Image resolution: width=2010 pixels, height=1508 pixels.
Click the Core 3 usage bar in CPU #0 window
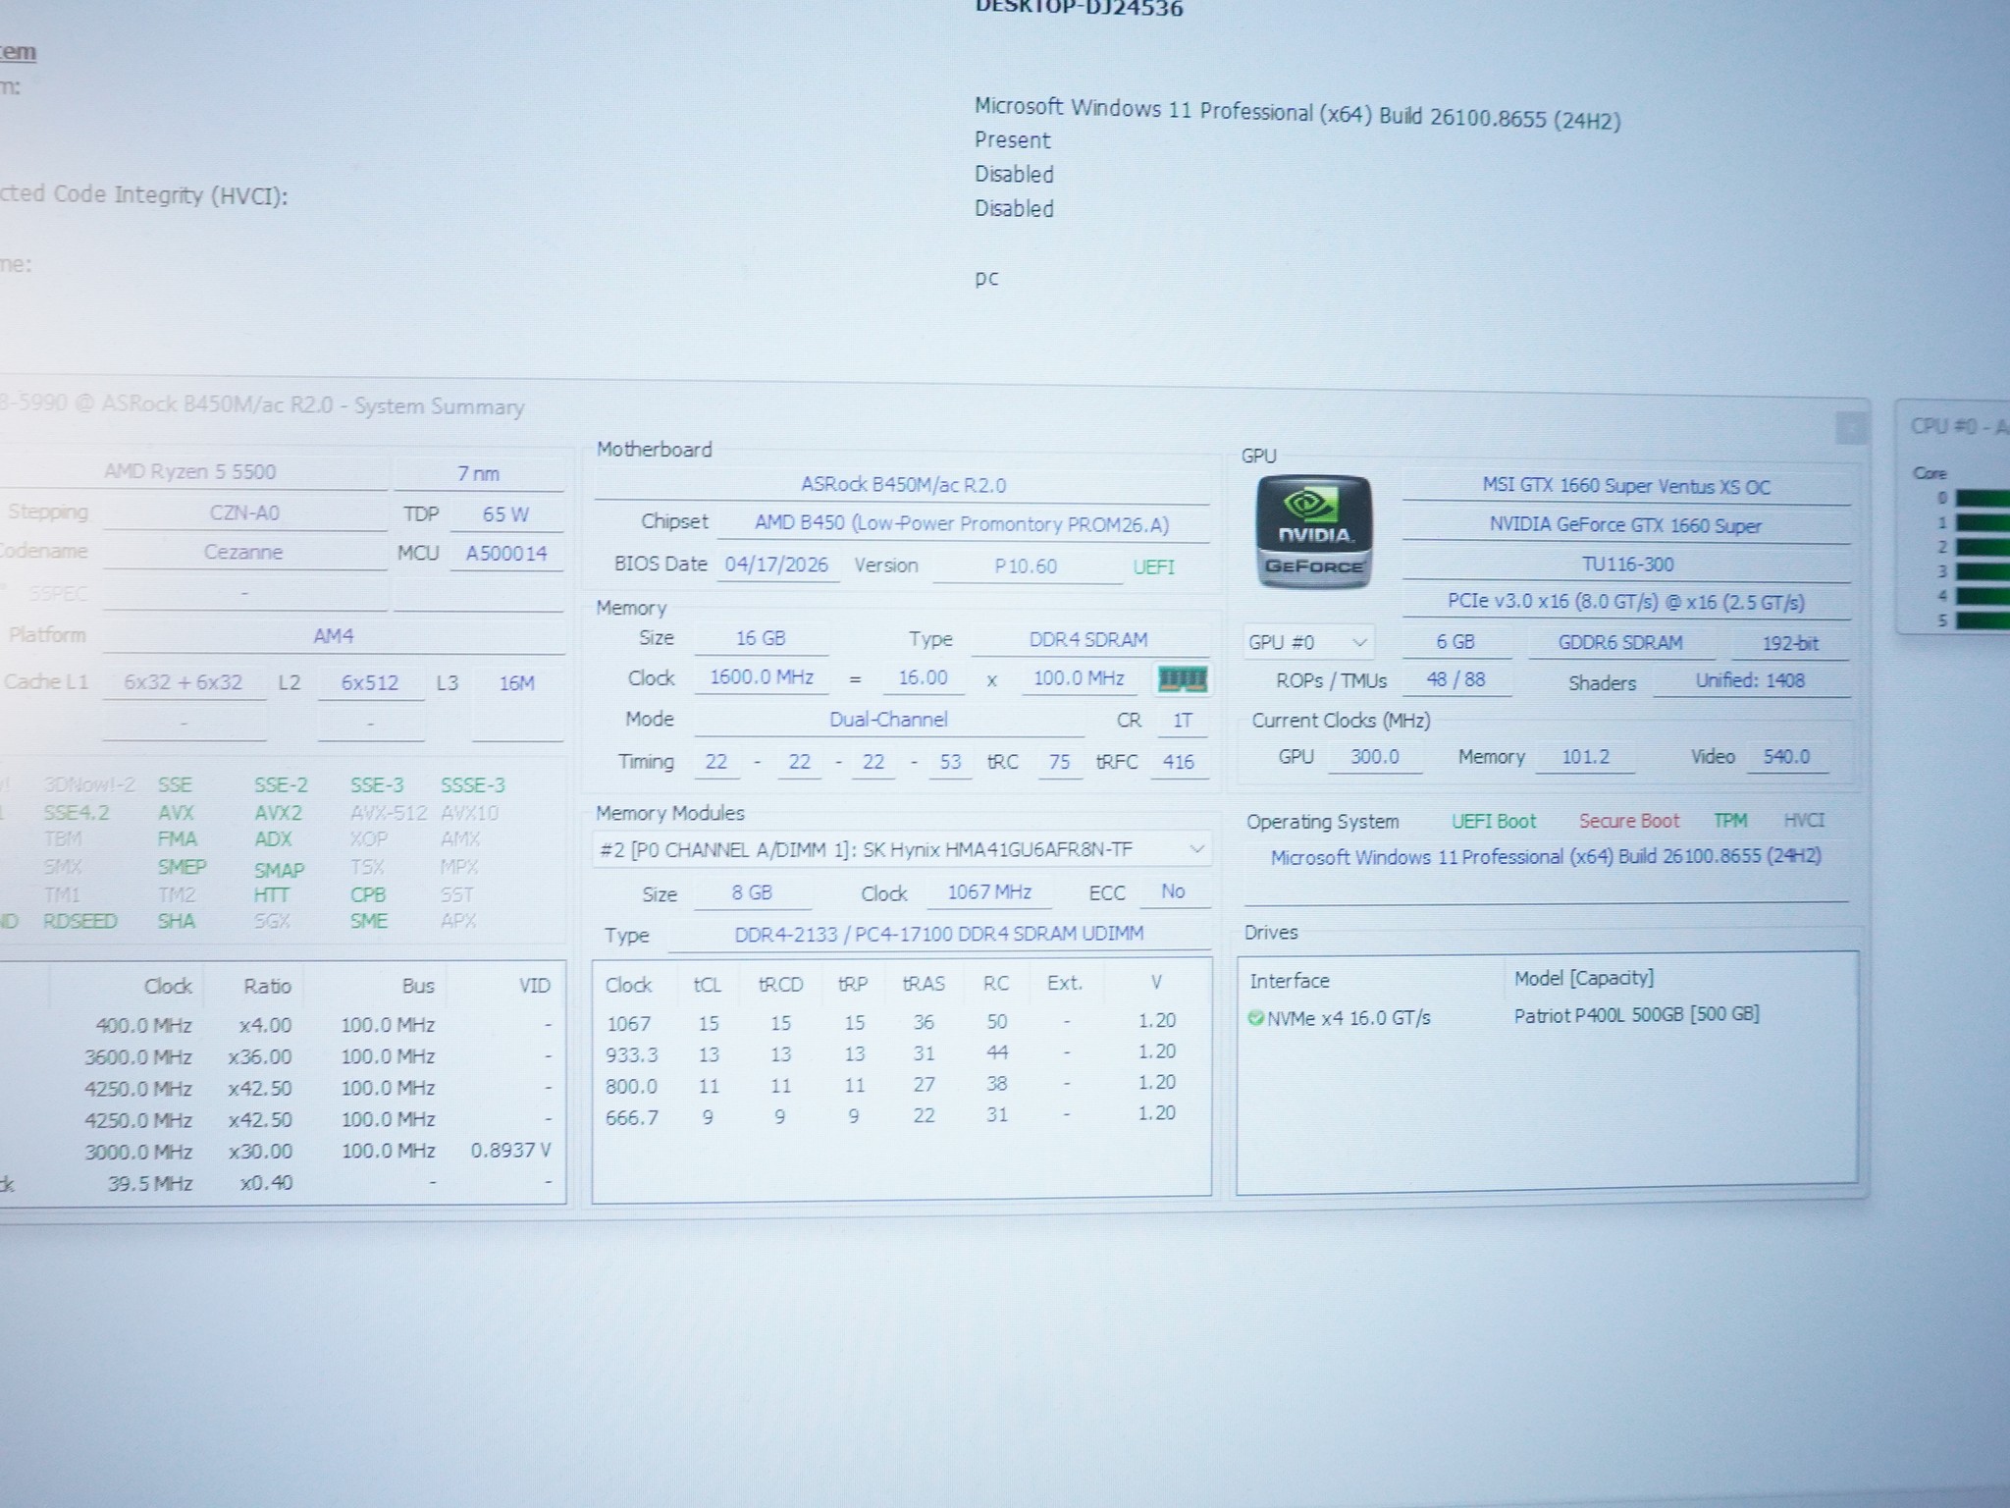pyautogui.click(x=1982, y=571)
